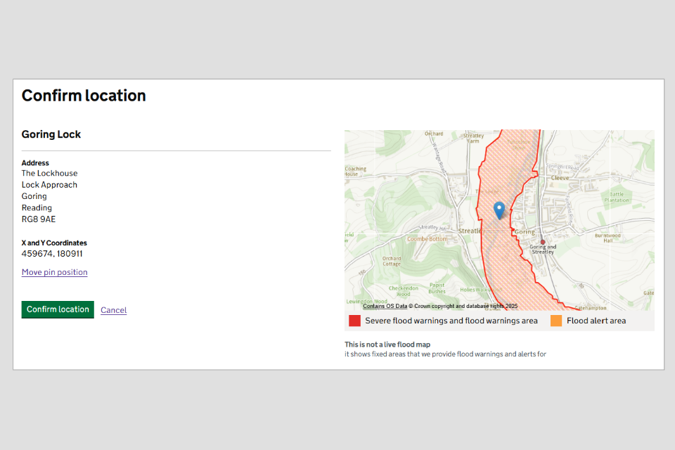Click the RG8 9AE postcode text
Screen dimensions: 675x450
tap(39, 219)
